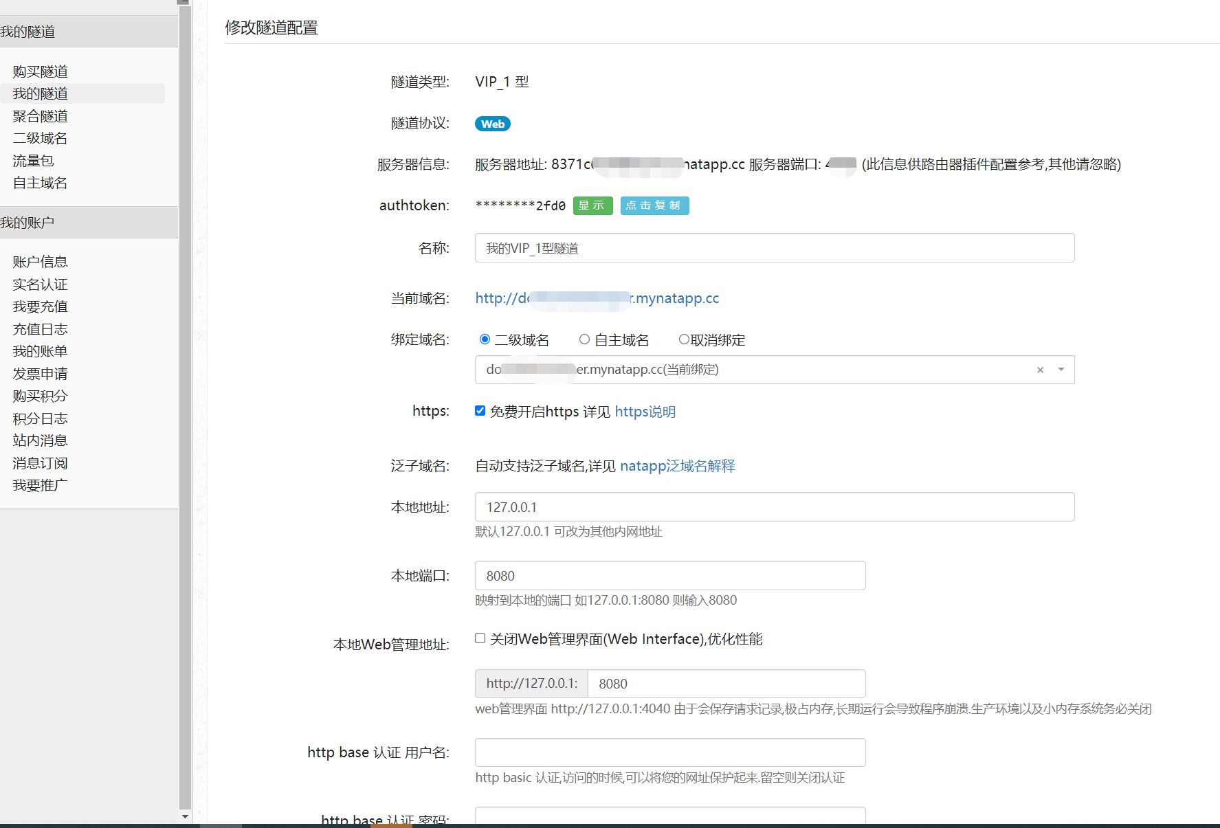Image resolution: width=1220 pixels, height=828 pixels.
Task: Open 流量包 in the sidebar
Action: click(x=33, y=161)
